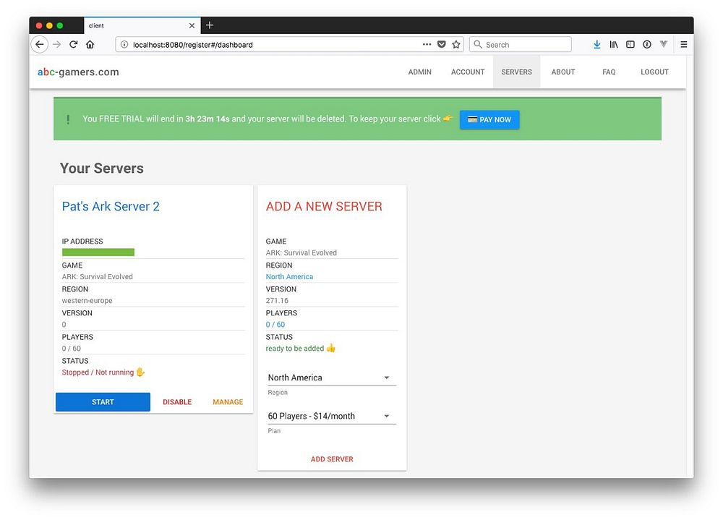Click the '271.16' version value
Screen dimensions: 723x520
[277, 300]
